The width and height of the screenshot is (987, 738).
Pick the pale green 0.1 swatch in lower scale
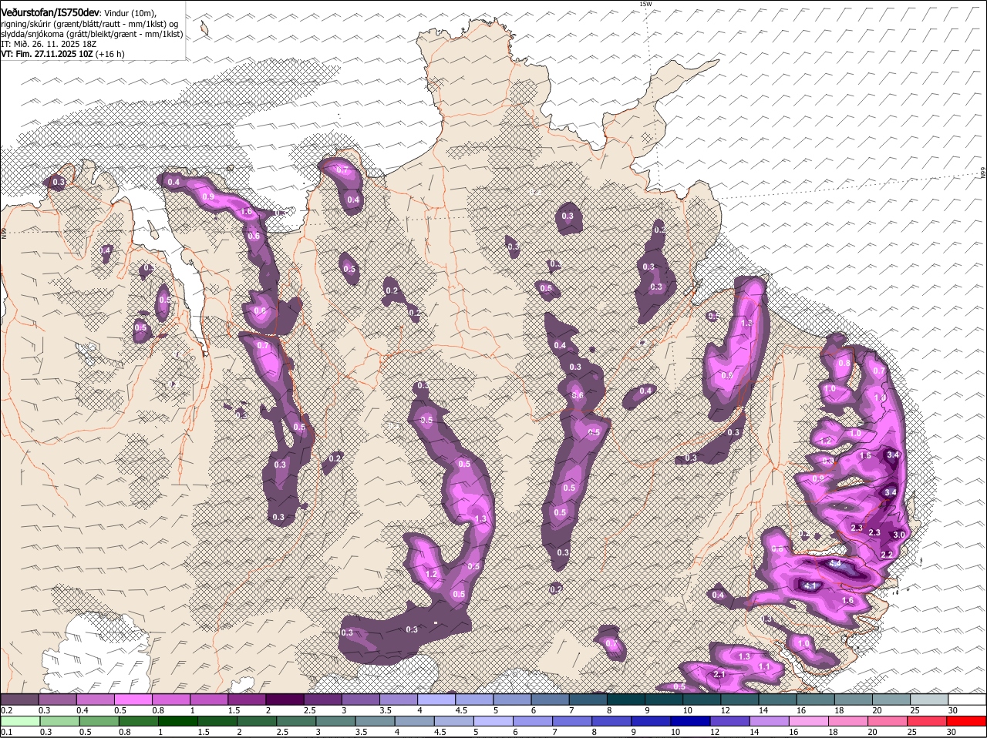point(19,721)
